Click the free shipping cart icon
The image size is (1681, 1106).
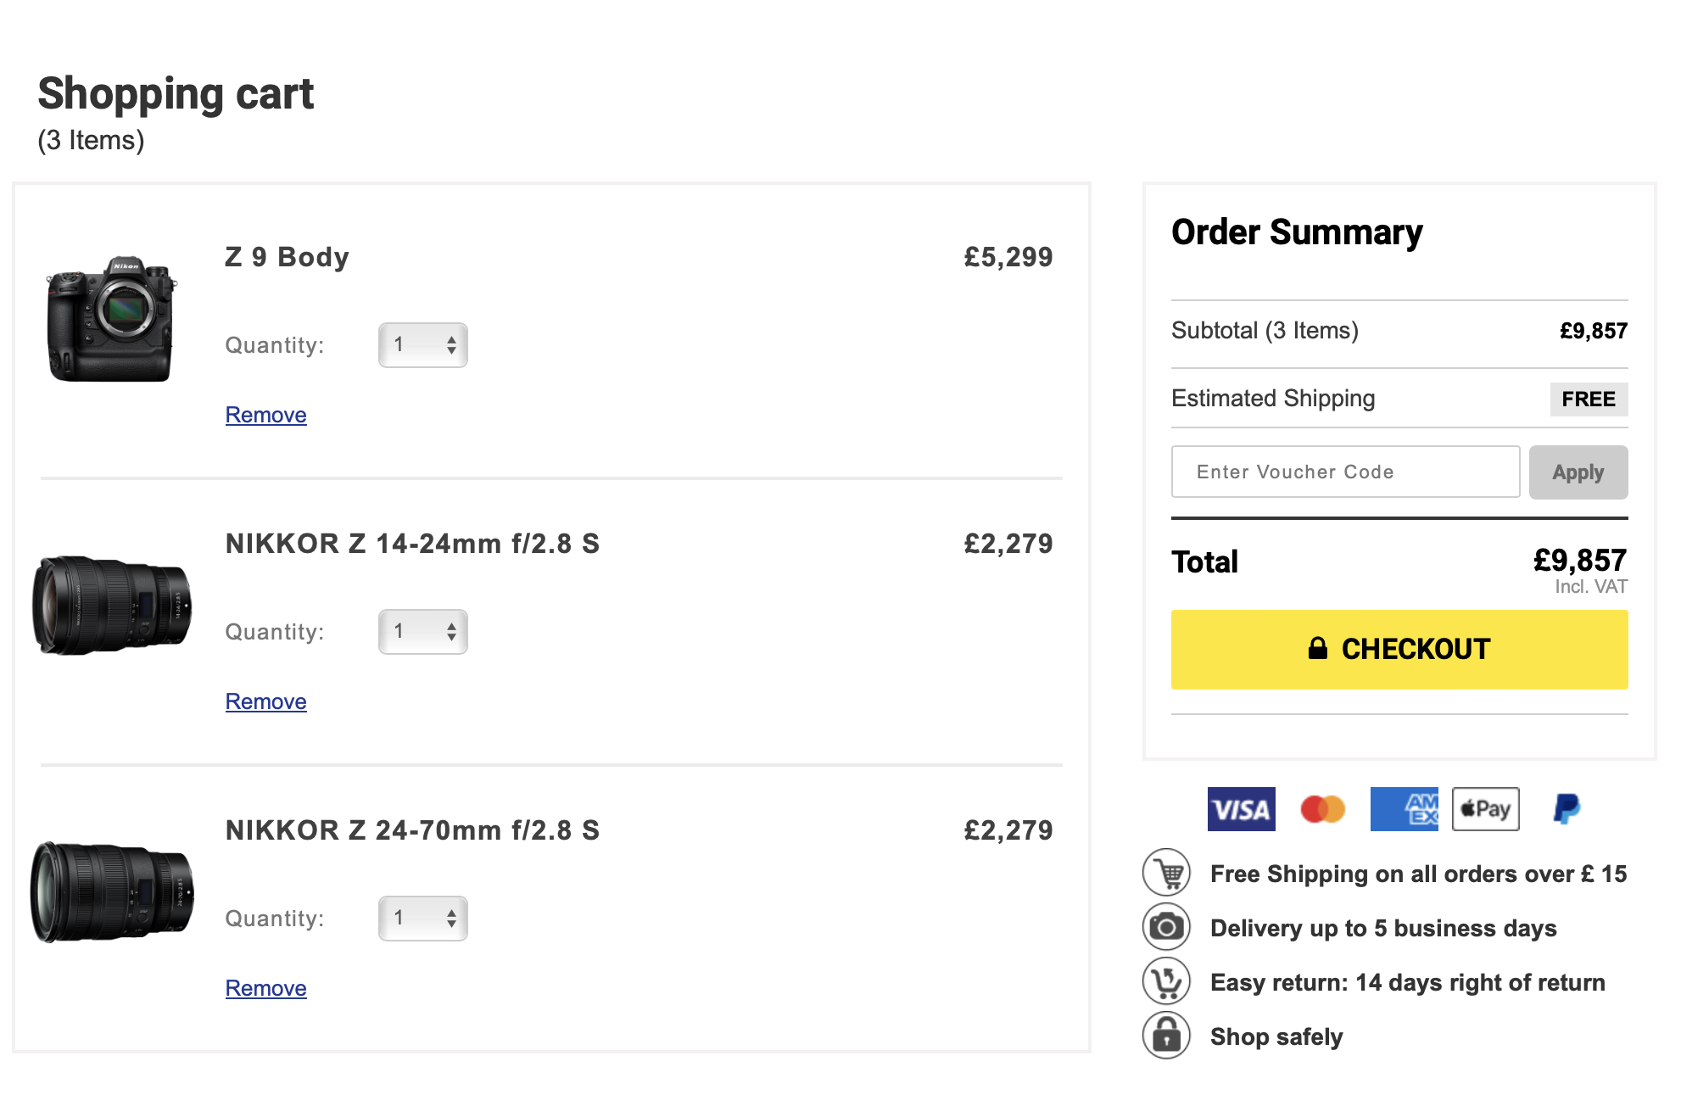(1167, 873)
